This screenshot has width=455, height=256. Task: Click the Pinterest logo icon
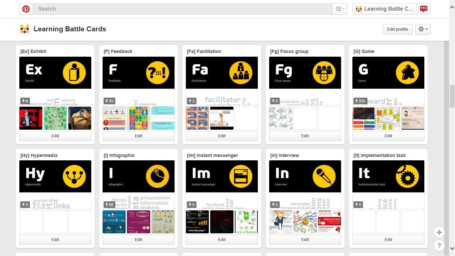(26, 9)
